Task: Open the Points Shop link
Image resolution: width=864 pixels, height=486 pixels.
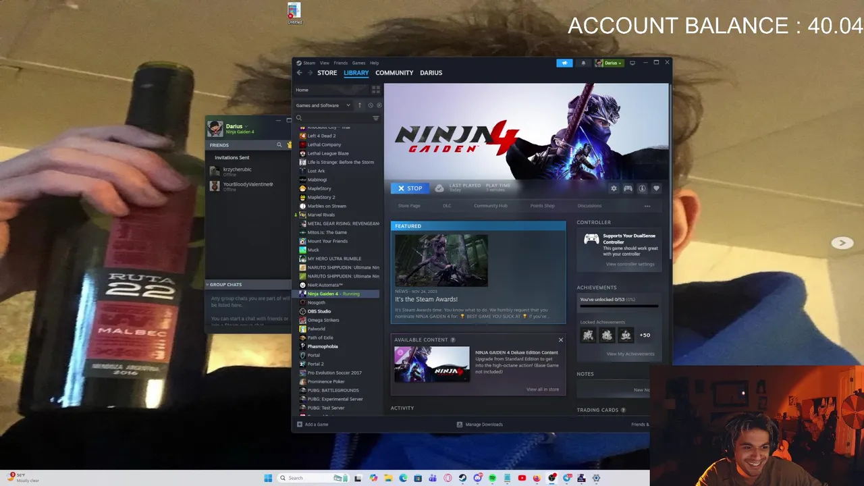Action: [x=543, y=206]
